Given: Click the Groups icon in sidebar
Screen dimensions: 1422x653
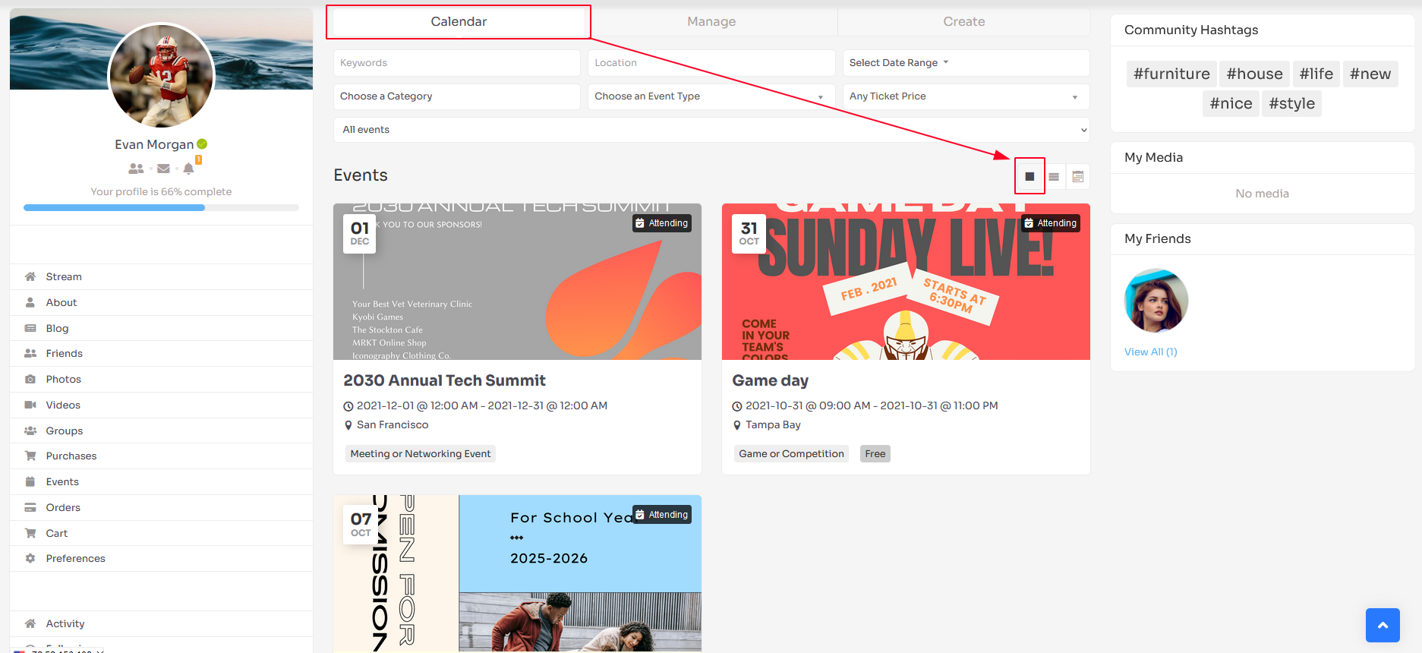Looking at the screenshot, I should pyautogui.click(x=30, y=431).
